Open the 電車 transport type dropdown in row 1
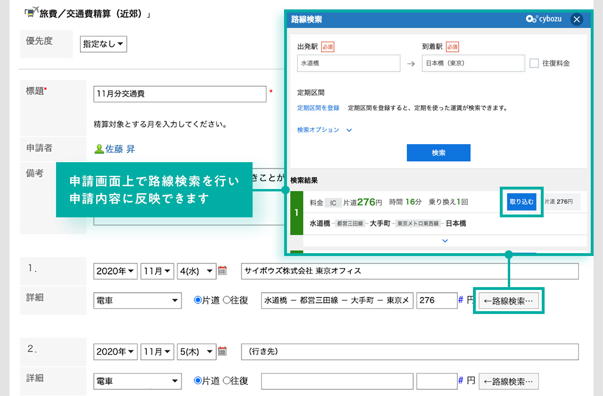 [x=137, y=300]
